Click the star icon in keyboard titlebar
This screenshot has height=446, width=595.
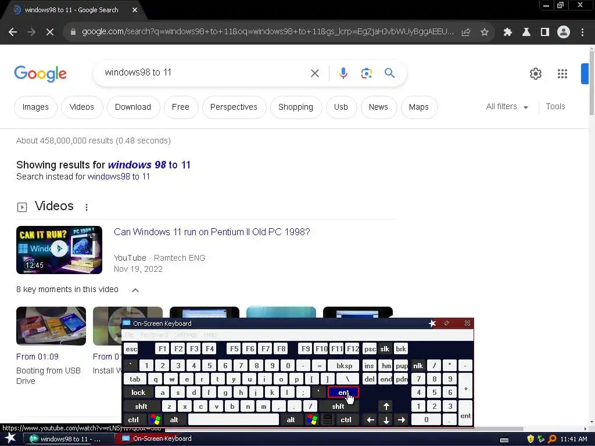432,323
